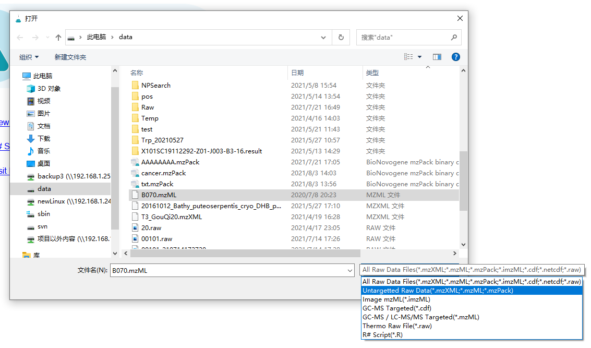Image resolution: width=591 pixels, height=348 pixels.
Task: Click the refresh icon beside address bar
Action: (341, 38)
